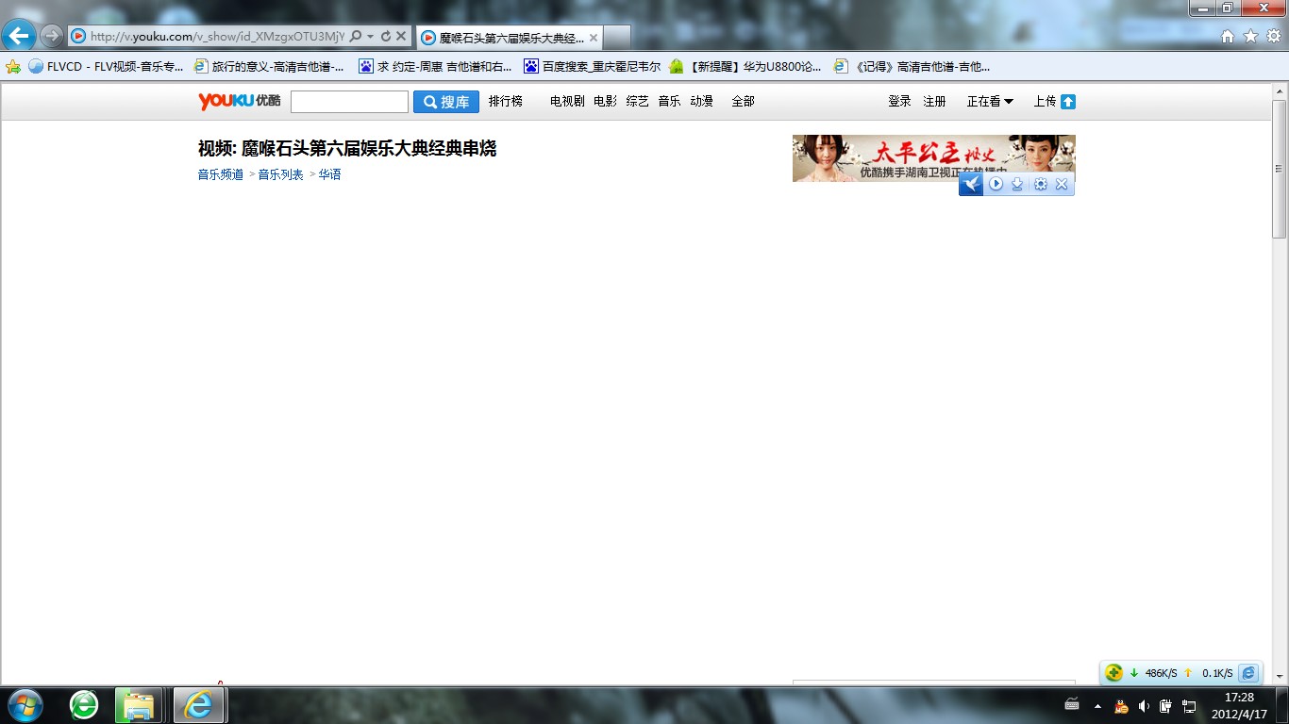Click the 登录 login link
The height and width of the screenshot is (724, 1289).
899,101
